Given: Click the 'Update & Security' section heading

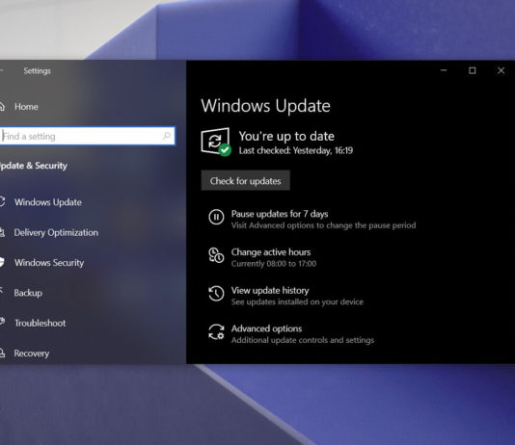Looking at the screenshot, I should point(34,166).
